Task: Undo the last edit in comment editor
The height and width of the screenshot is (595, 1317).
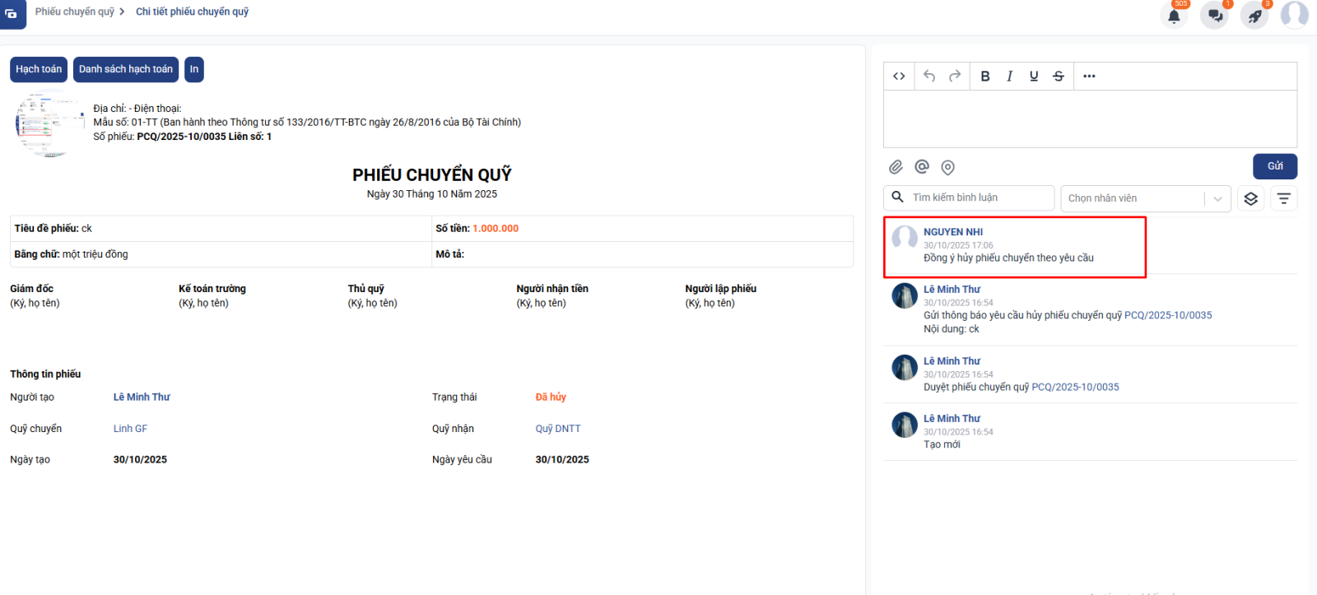Action: coord(929,77)
